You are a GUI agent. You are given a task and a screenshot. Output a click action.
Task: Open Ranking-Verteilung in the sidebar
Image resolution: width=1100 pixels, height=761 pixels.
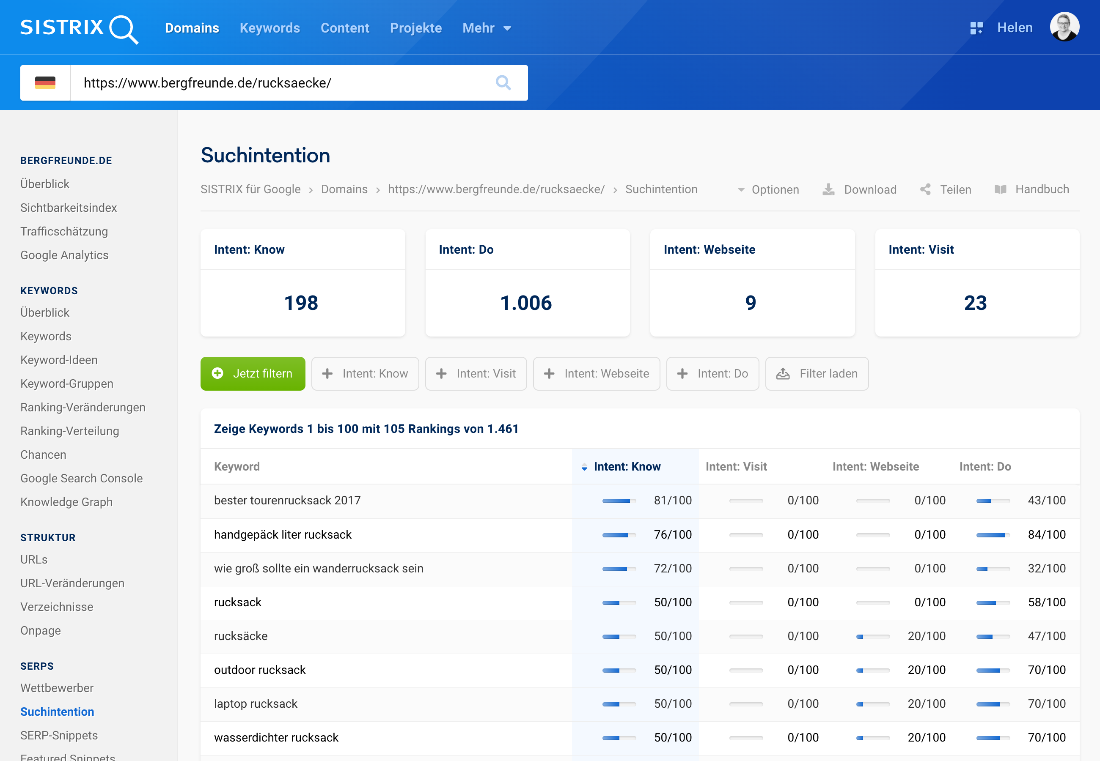(70, 432)
